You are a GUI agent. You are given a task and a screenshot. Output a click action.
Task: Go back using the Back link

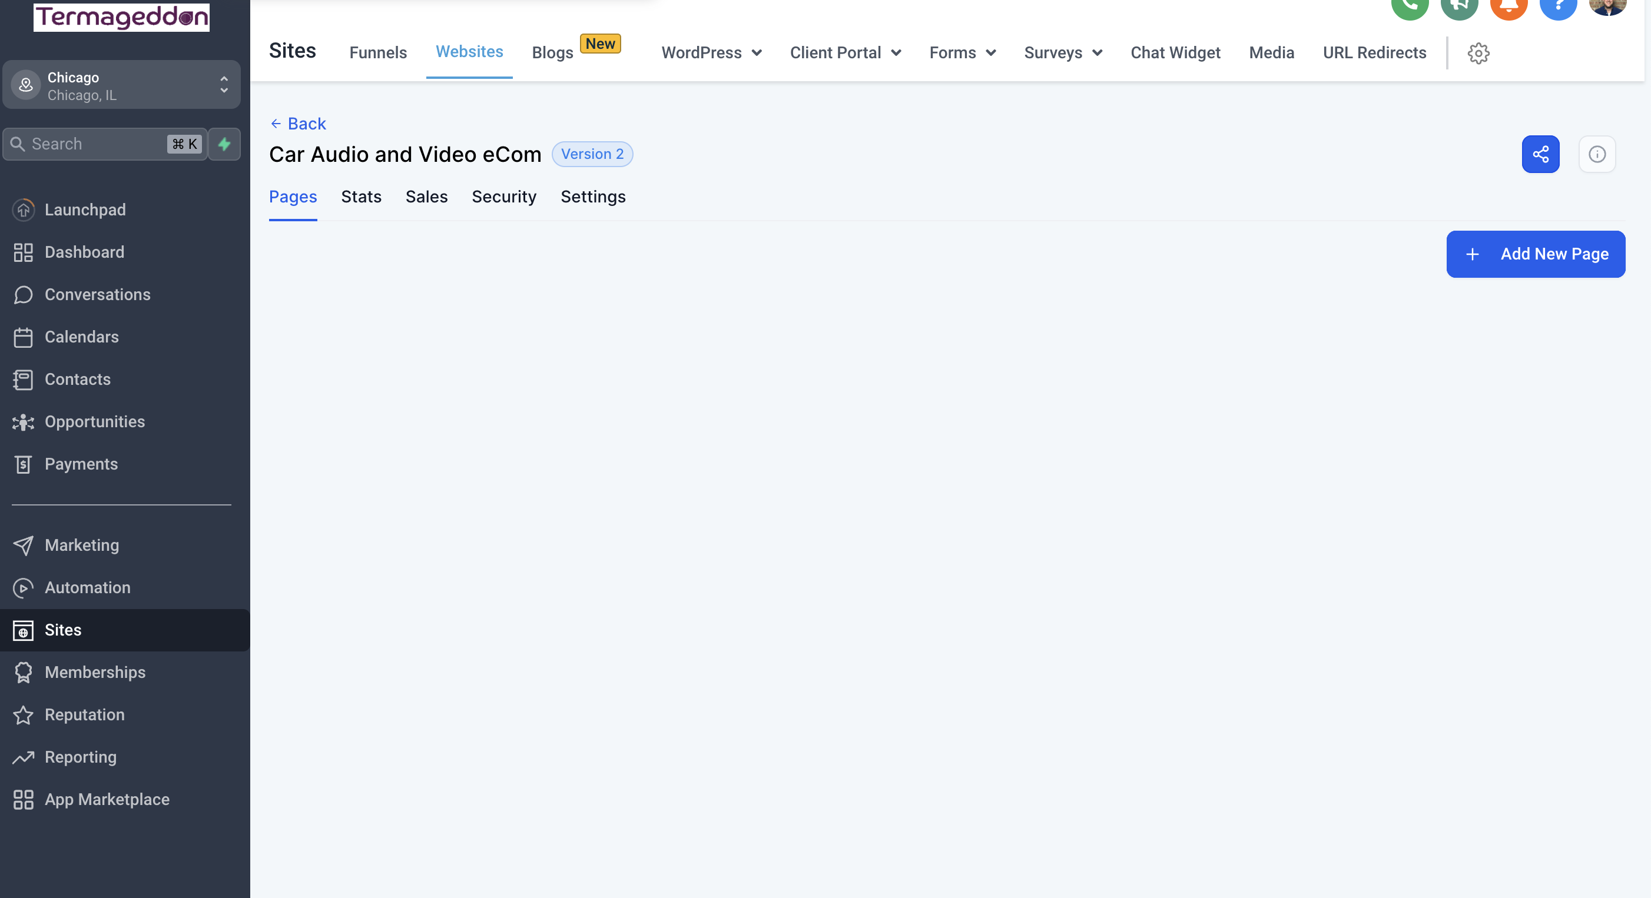[x=299, y=124]
